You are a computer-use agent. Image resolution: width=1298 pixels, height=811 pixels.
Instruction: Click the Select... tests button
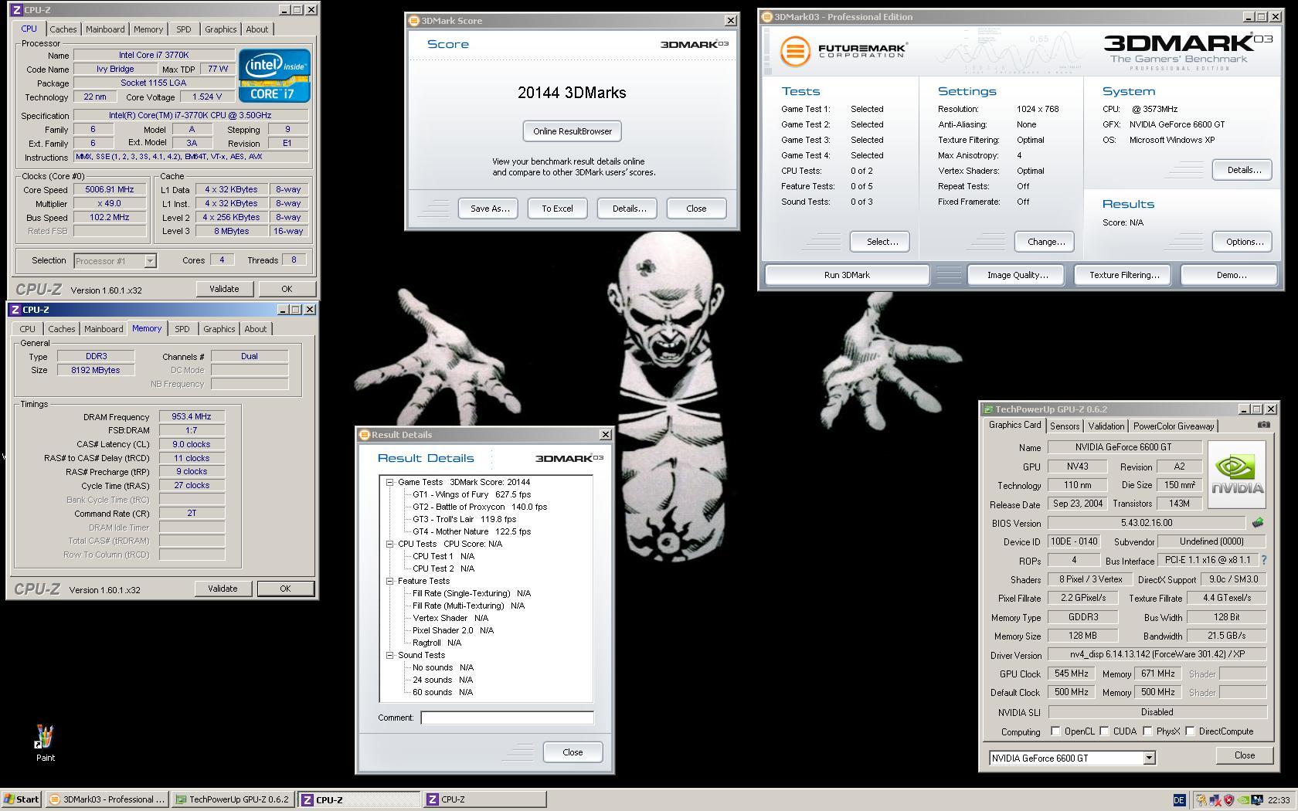click(882, 242)
